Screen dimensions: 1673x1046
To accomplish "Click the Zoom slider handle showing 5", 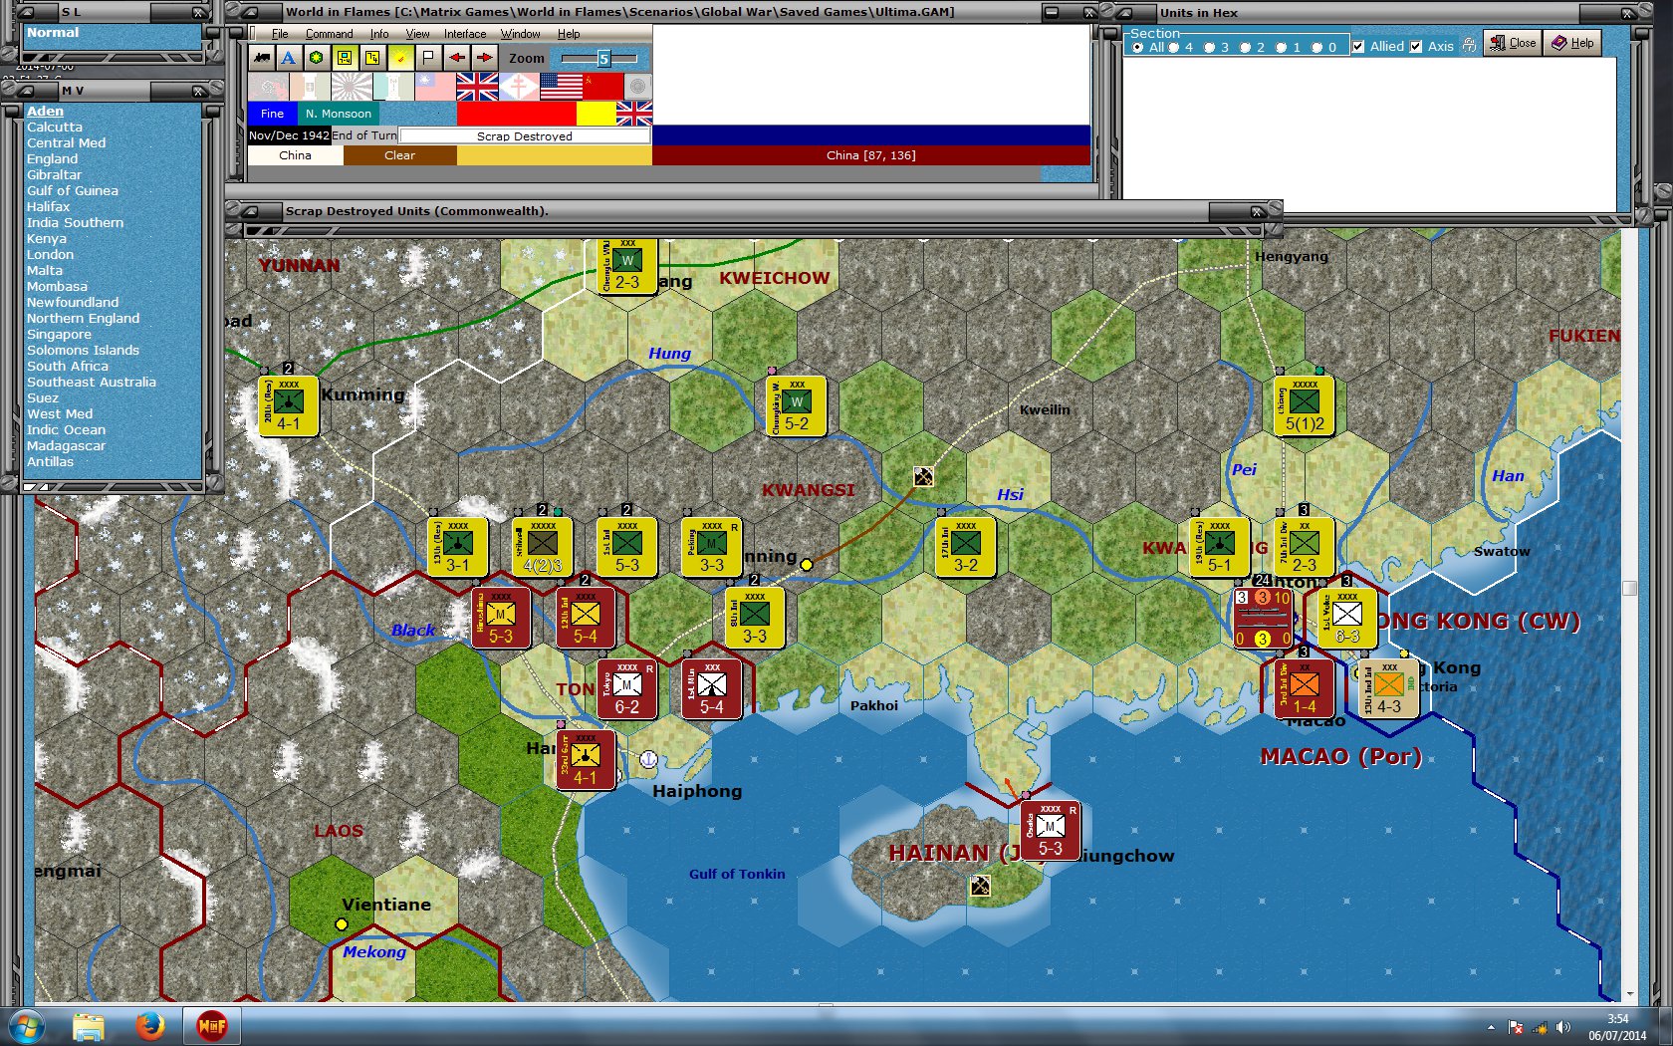I will [x=602, y=59].
